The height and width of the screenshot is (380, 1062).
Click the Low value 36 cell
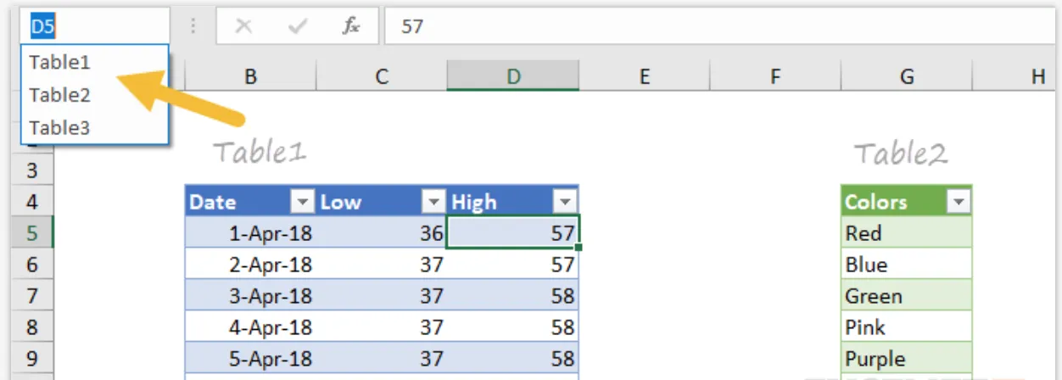pyautogui.click(x=382, y=233)
